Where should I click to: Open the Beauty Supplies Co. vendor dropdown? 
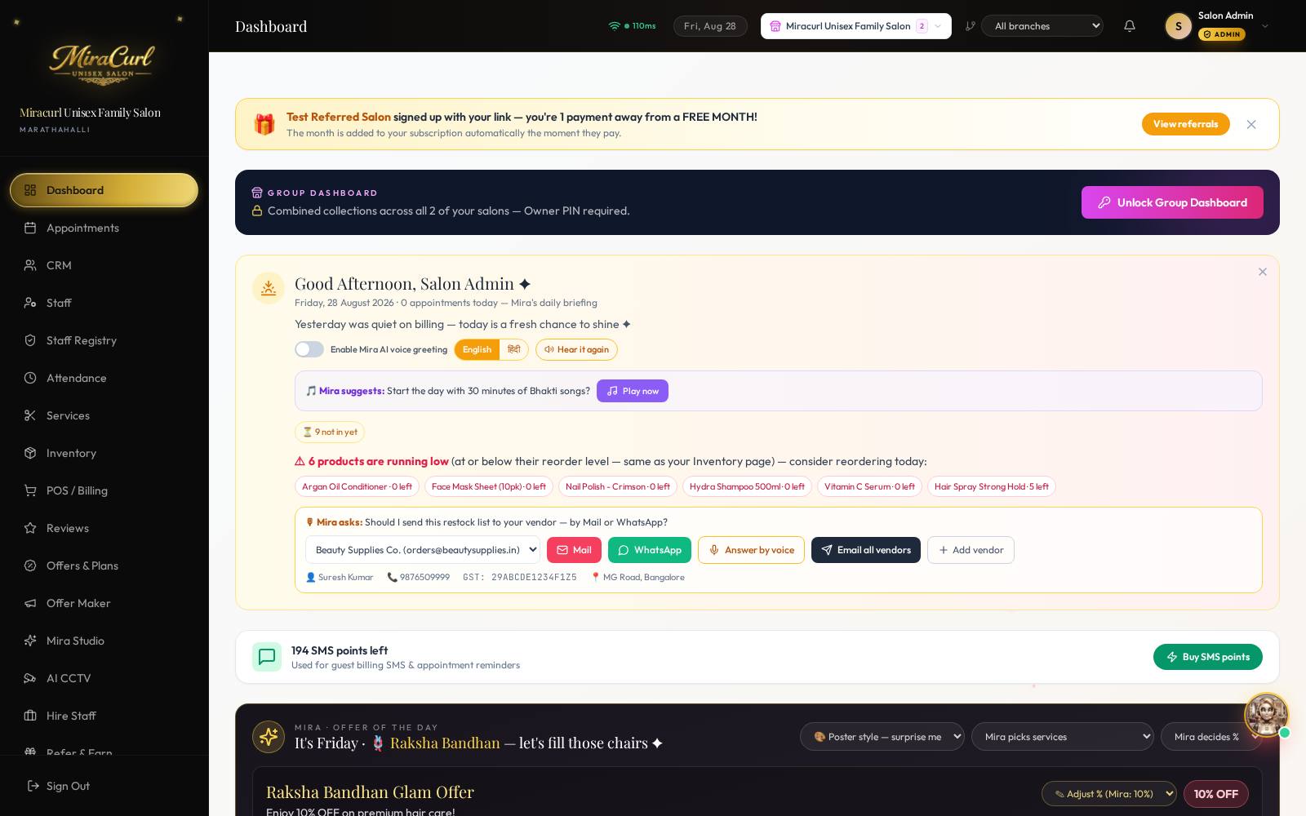point(423,550)
